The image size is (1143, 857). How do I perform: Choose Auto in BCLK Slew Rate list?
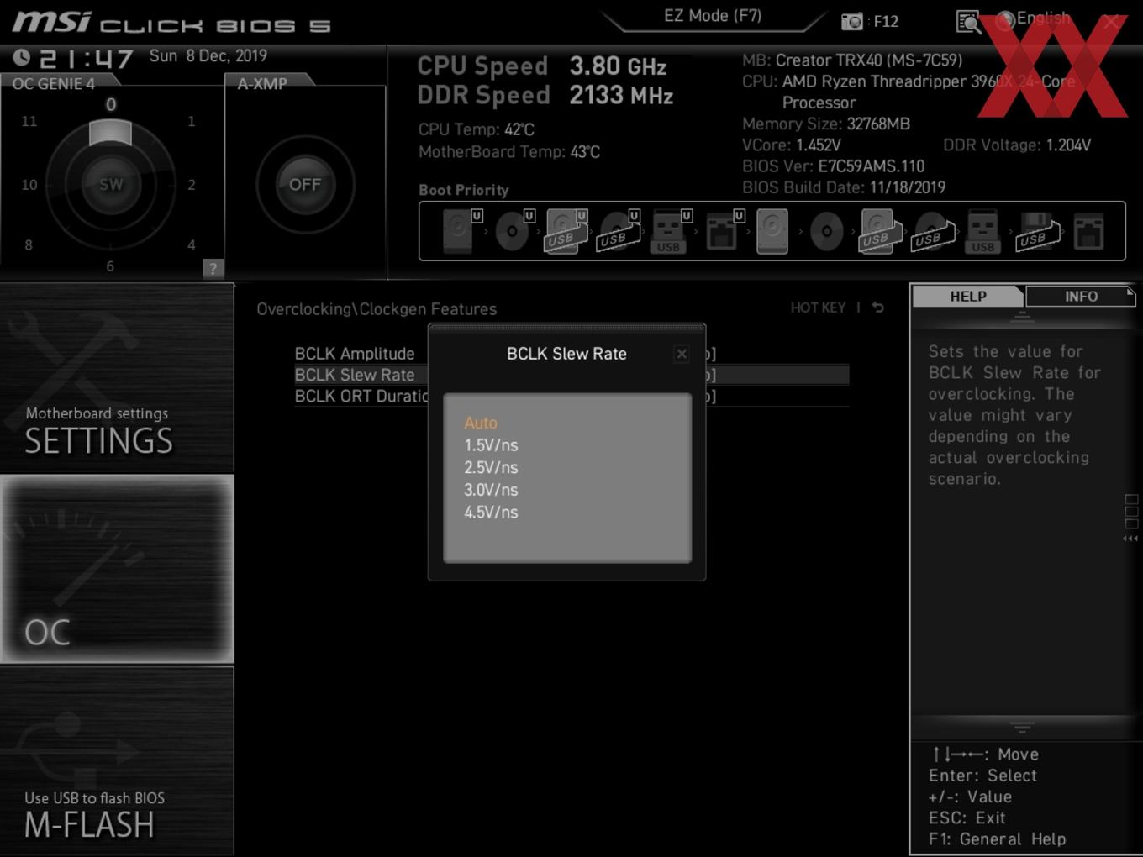click(481, 423)
